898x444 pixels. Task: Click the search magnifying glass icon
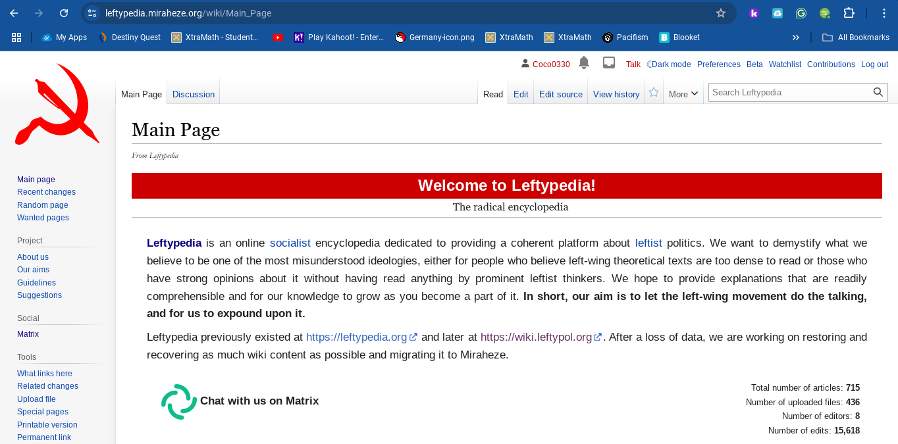878,93
